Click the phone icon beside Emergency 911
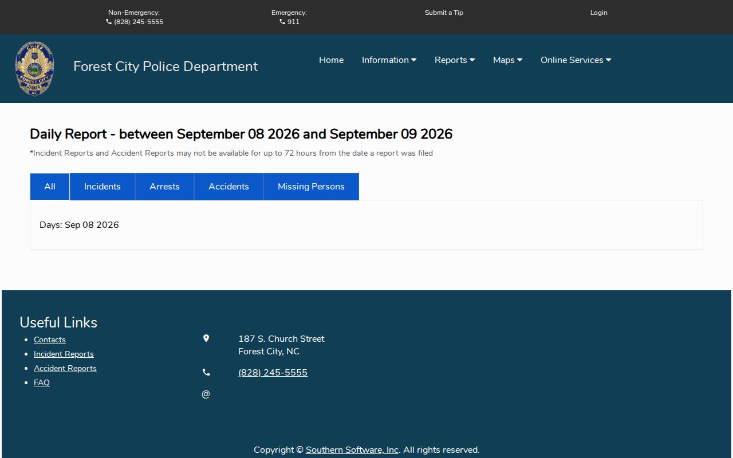The image size is (733, 458). coord(282,22)
